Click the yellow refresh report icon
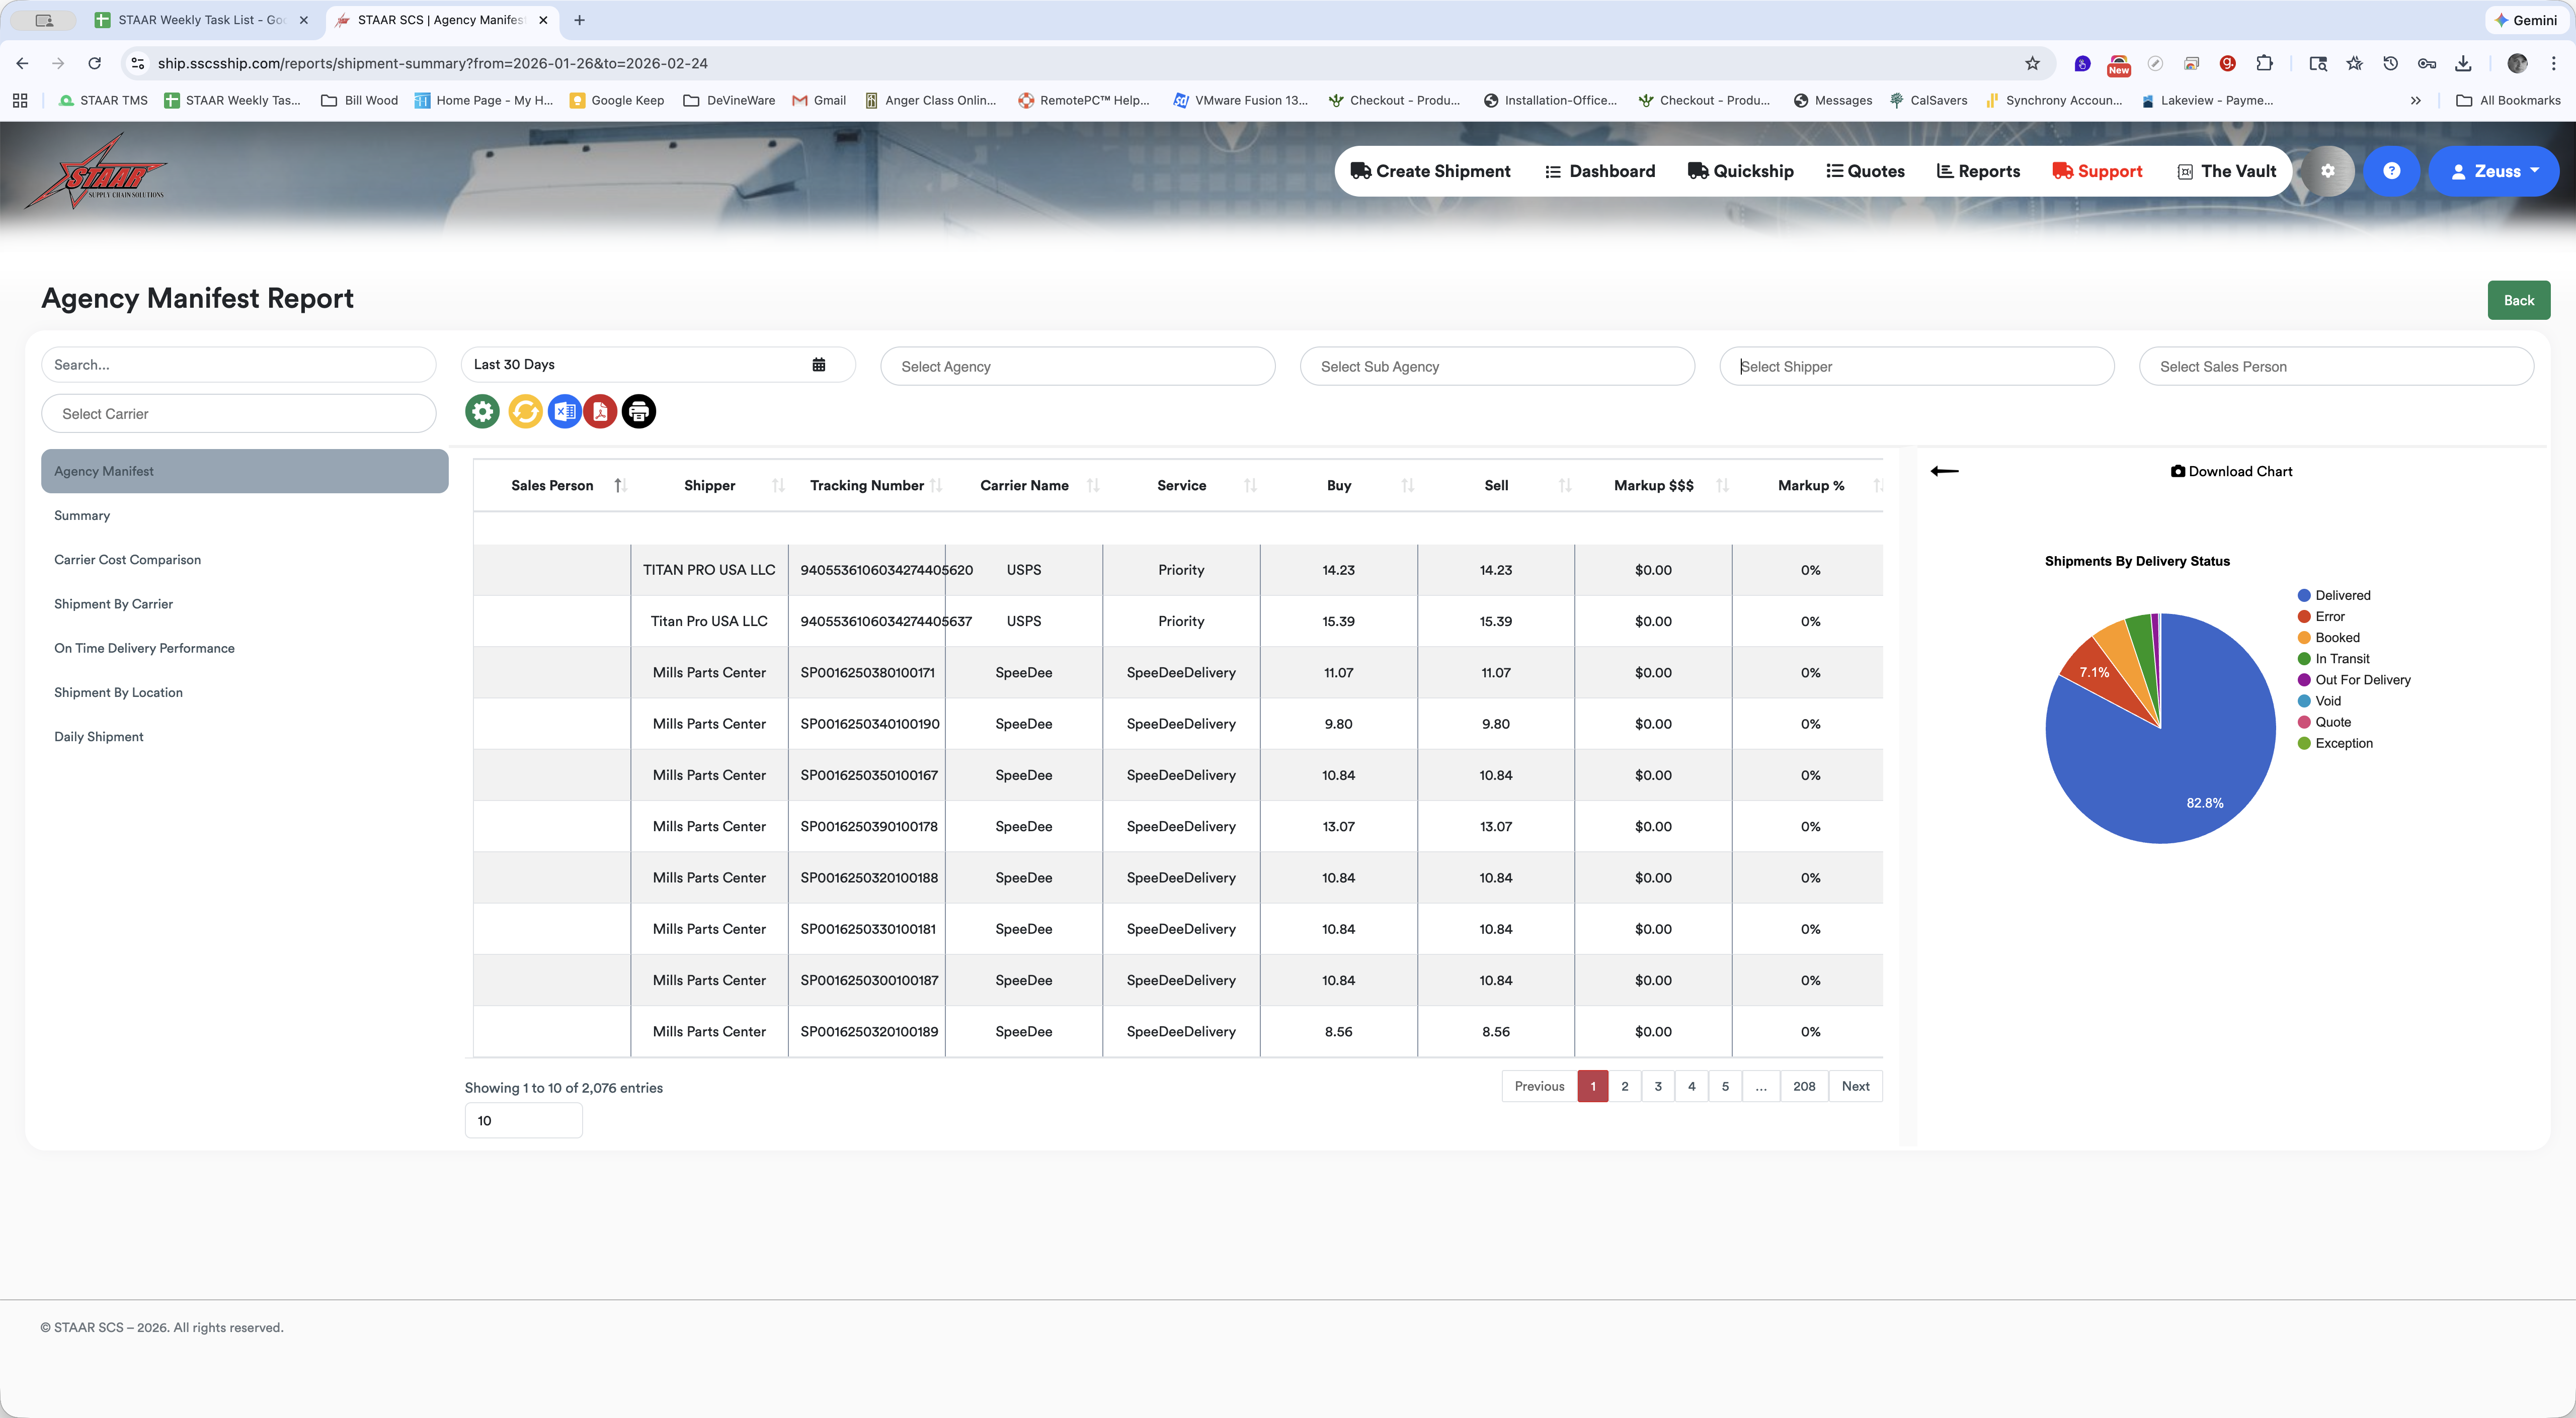This screenshot has width=2576, height=1418. [x=525, y=412]
